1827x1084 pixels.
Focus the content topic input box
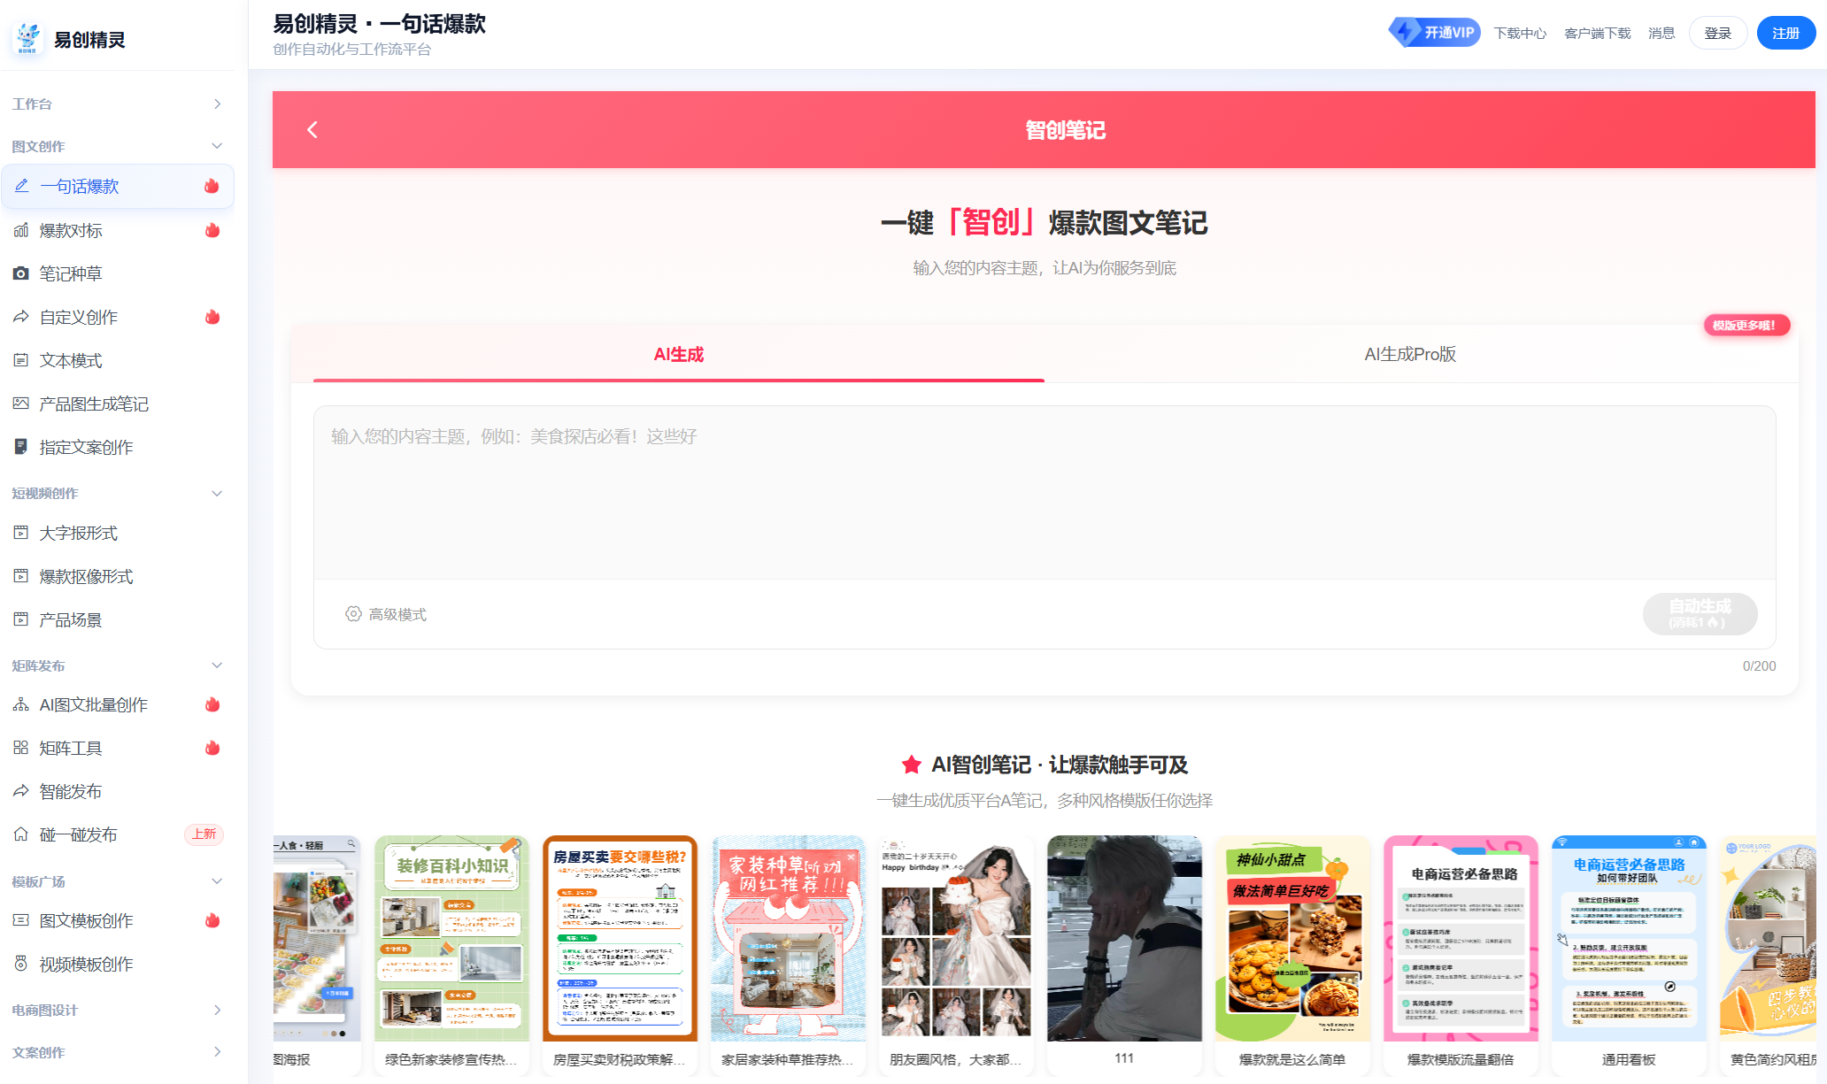point(1045,493)
